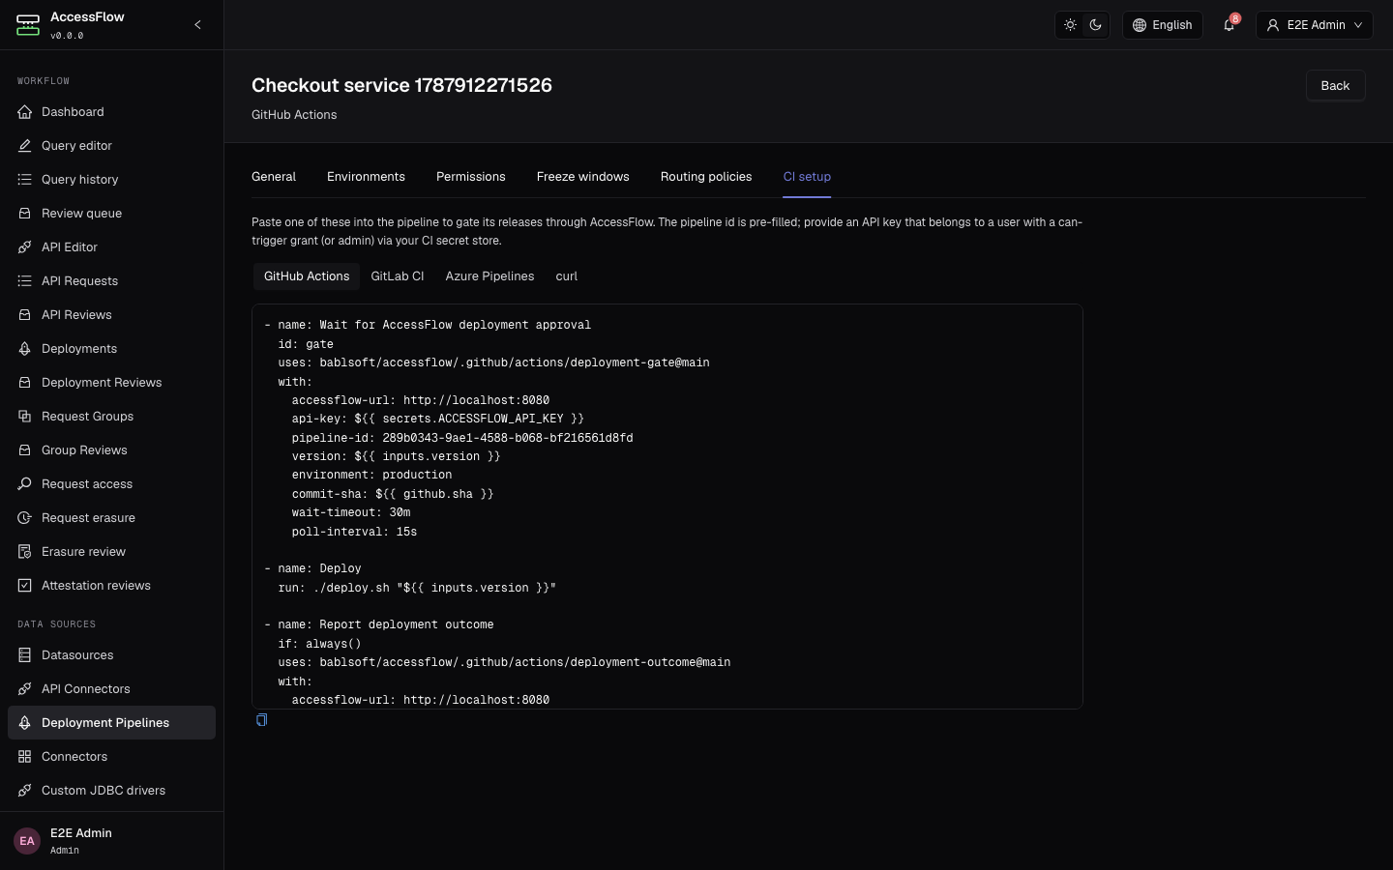Click the 'poll-interval: 15s' line

pos(354,532)
